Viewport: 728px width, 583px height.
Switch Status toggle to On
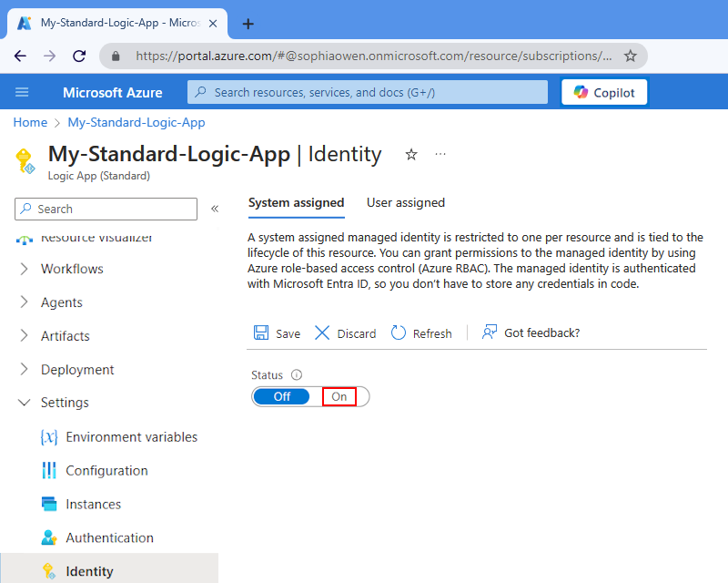(339, 396)
